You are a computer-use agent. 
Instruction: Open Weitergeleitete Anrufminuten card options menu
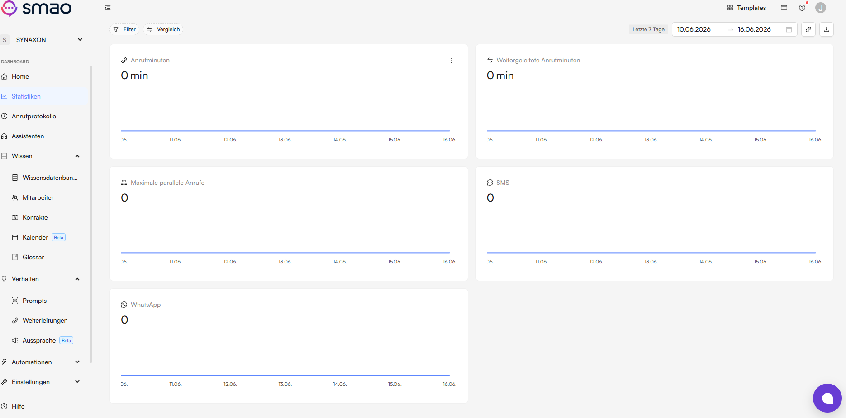(817, 61)
